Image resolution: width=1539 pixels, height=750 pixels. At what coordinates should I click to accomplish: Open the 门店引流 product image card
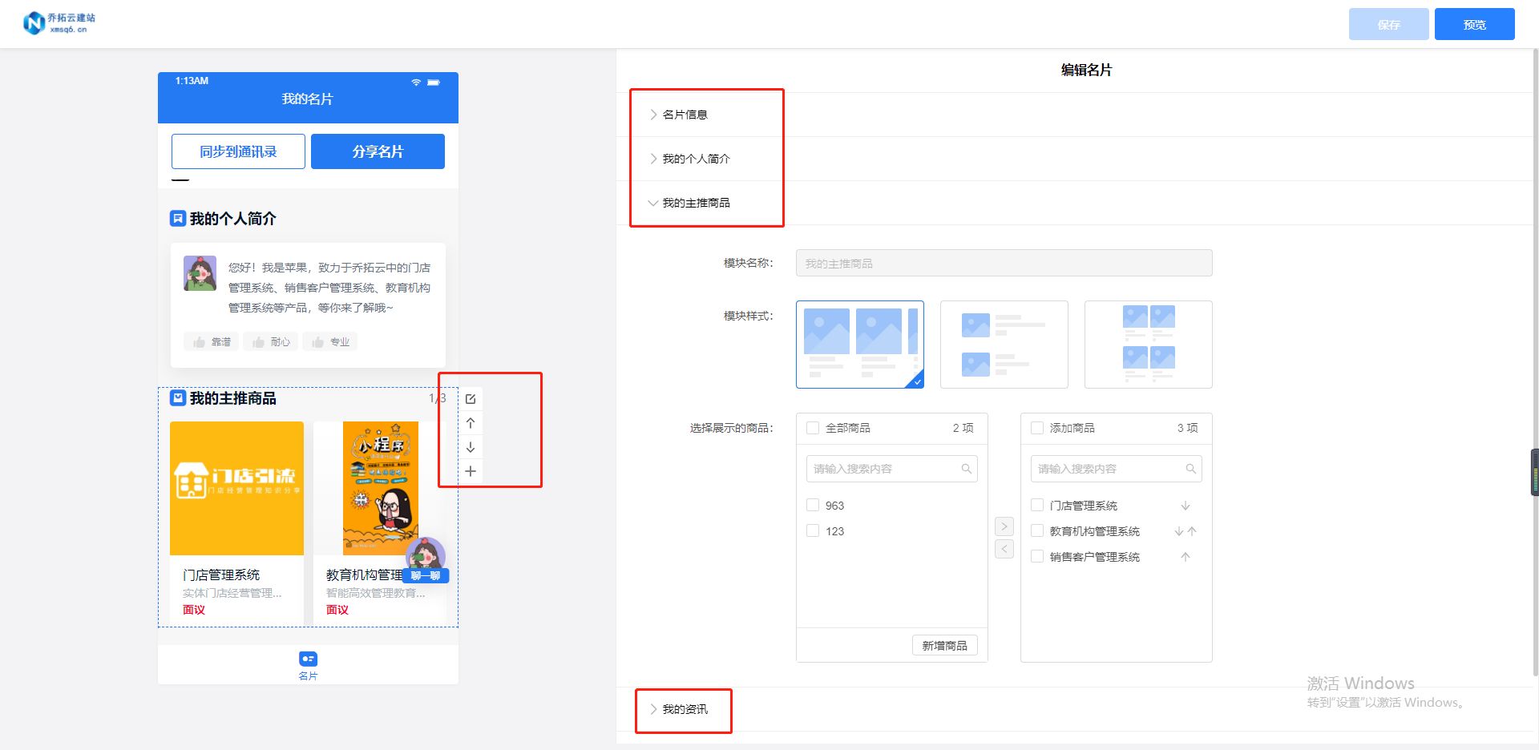tap(236, 488)
